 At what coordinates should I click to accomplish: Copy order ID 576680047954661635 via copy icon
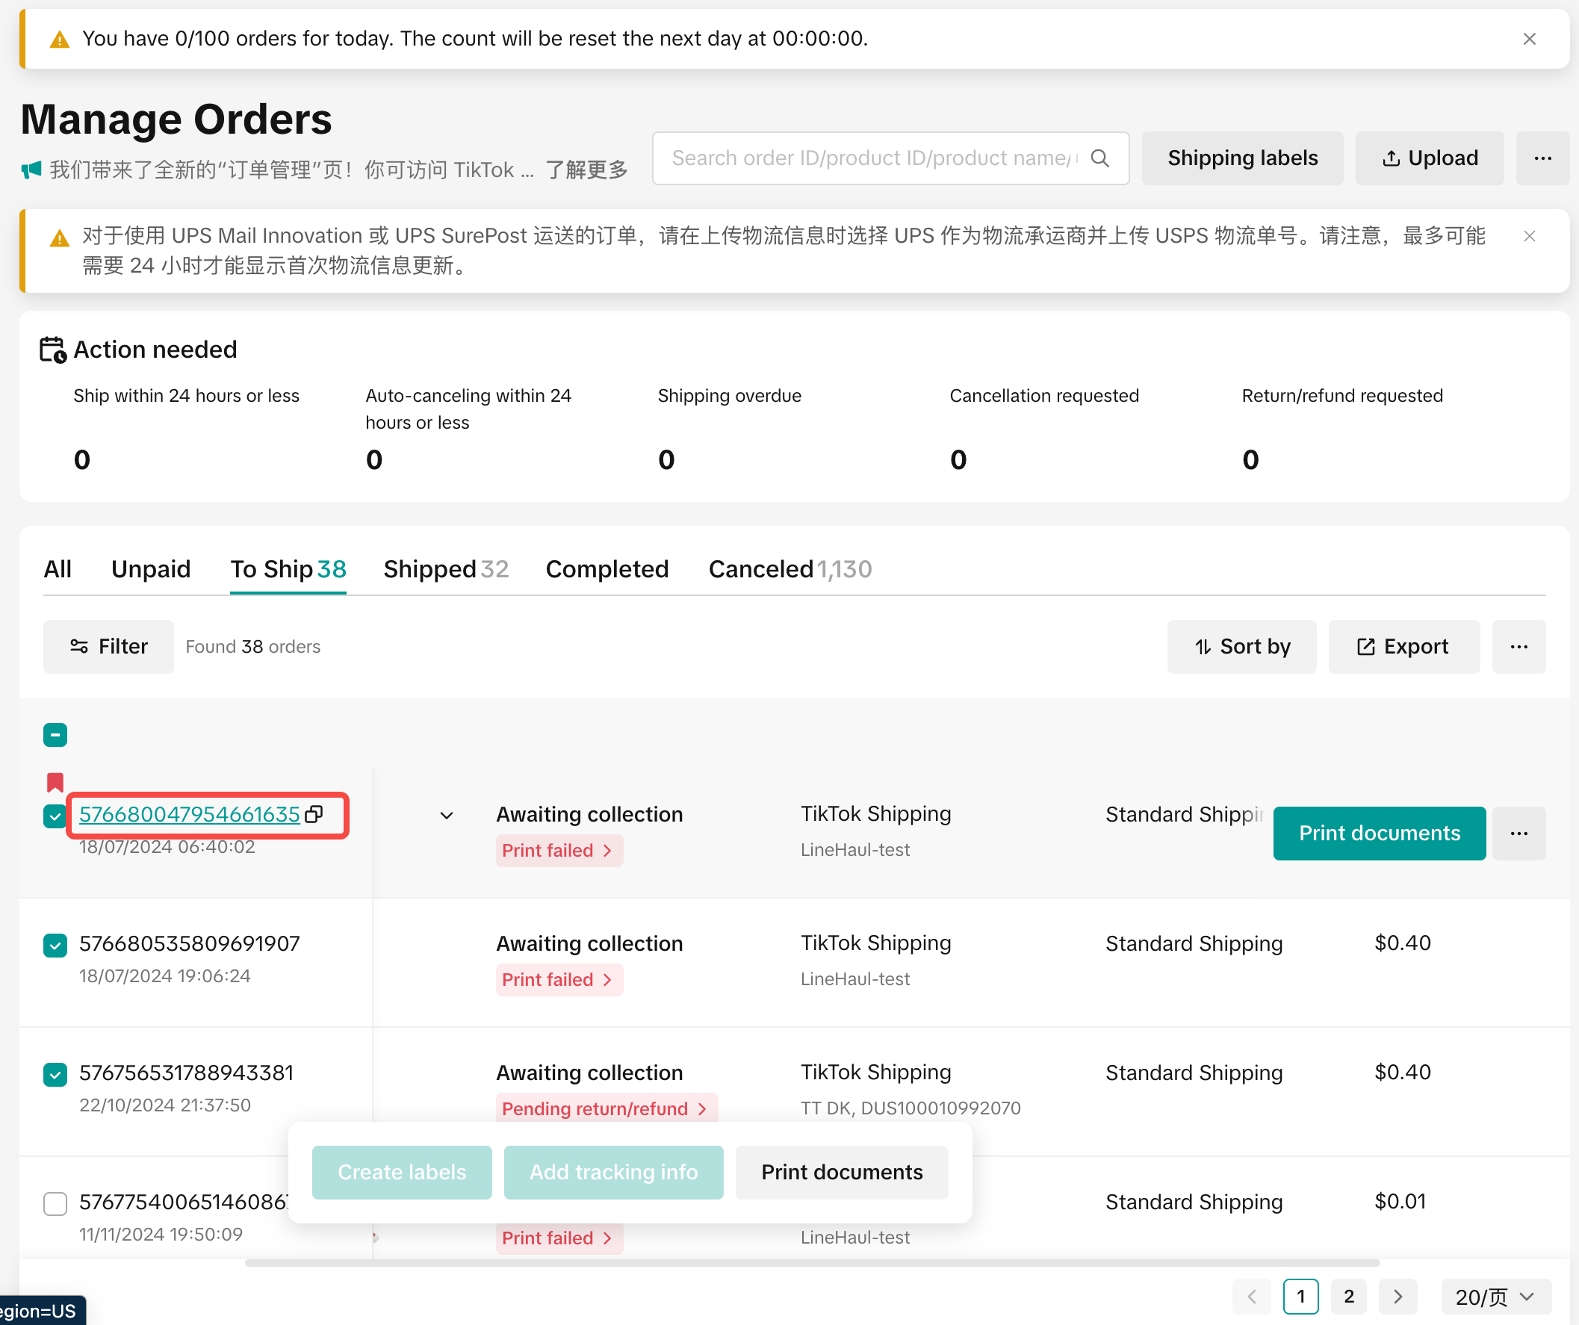click(314, 813)
